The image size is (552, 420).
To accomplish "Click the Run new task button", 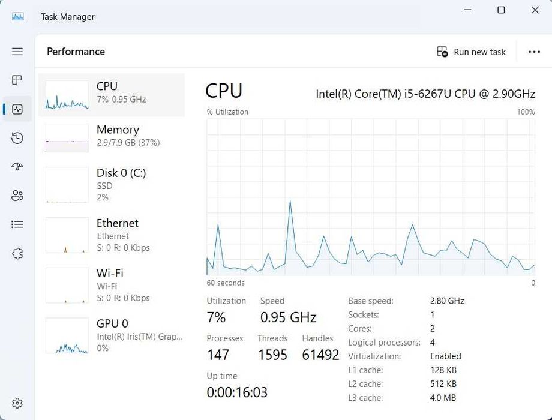I will tap(472, 52).
